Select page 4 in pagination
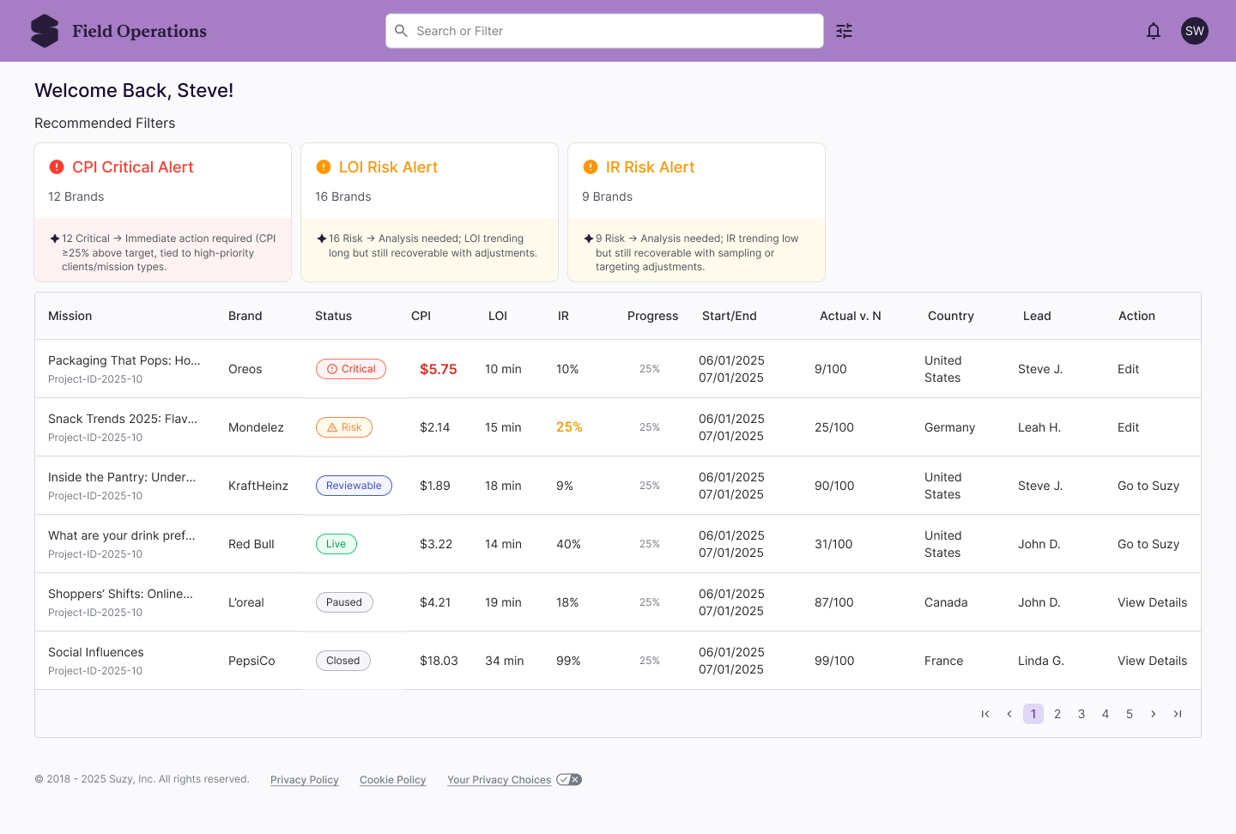The image size is (1236, 834). tap(1106, 714)
